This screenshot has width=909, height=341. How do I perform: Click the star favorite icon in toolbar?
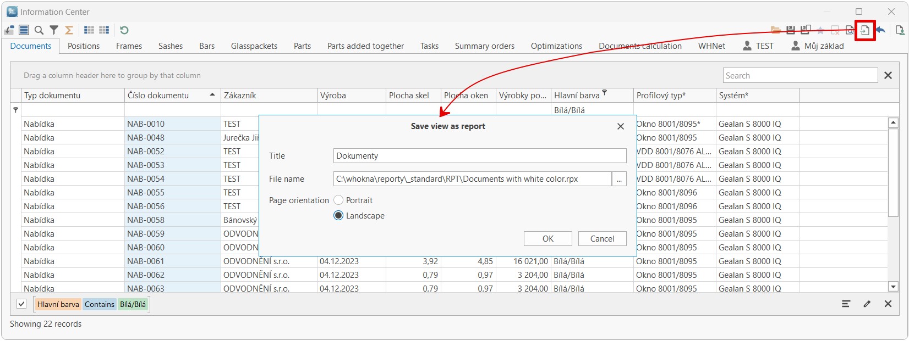pyautogui.click(x=820, y=30)
